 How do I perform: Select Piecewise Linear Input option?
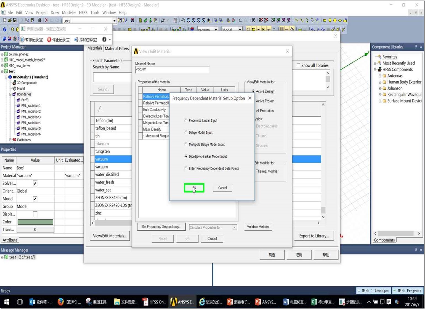click(x=186, y=121)
